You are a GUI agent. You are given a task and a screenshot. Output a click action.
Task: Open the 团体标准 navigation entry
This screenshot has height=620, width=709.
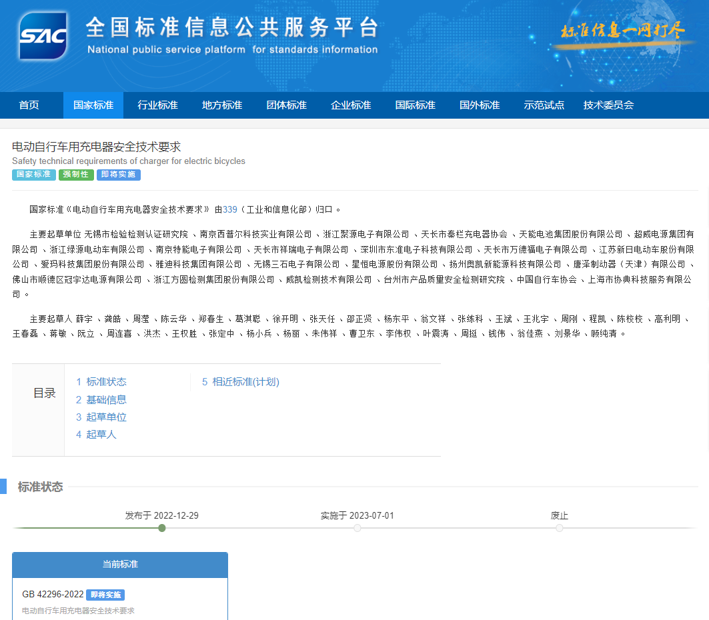click(x=286, y=105)
